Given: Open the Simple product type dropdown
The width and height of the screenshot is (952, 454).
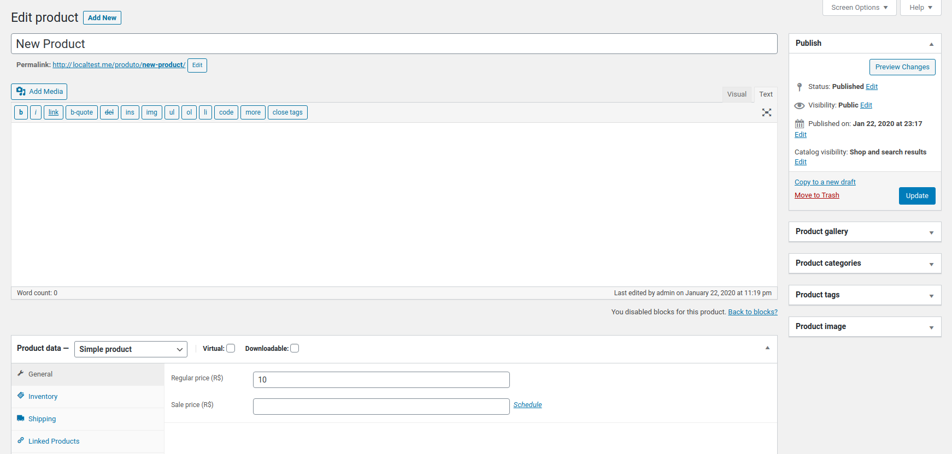Looking at the screenshot, I should [x=131, y=349].
